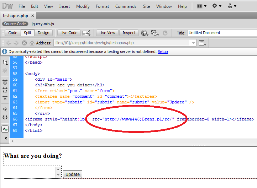
Task: Click the Select Parent Tag icon
Action: pyautogui.click(x=5, y=109)
